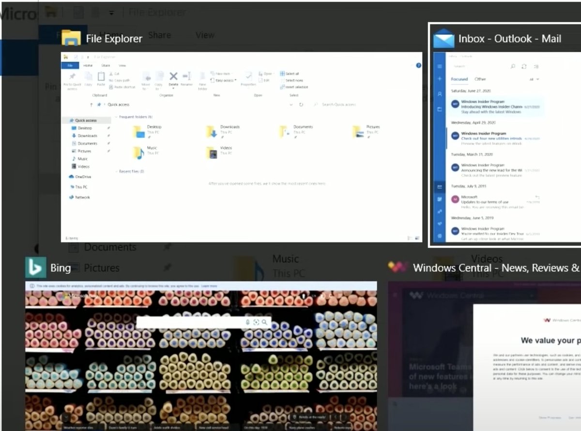This screenshot has height=431, width=581.
Task: Click the "Bing" title text in the switcher
Action: tap(61, 268)
